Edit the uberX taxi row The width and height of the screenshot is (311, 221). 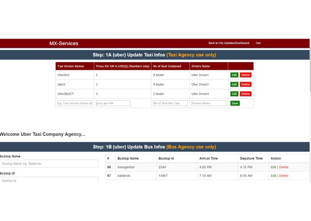click(234, 85)
